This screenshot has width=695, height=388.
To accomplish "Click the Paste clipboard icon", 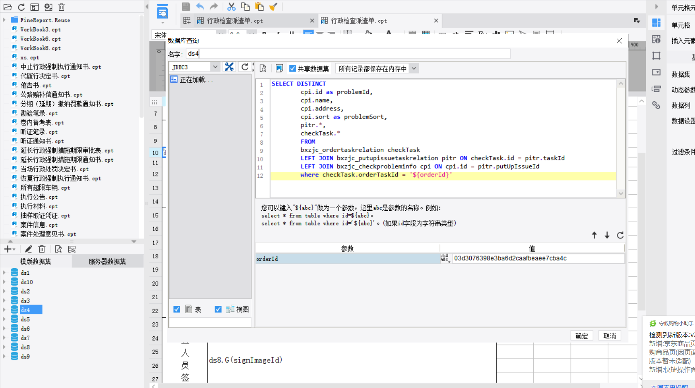I will tap(260, 7).
